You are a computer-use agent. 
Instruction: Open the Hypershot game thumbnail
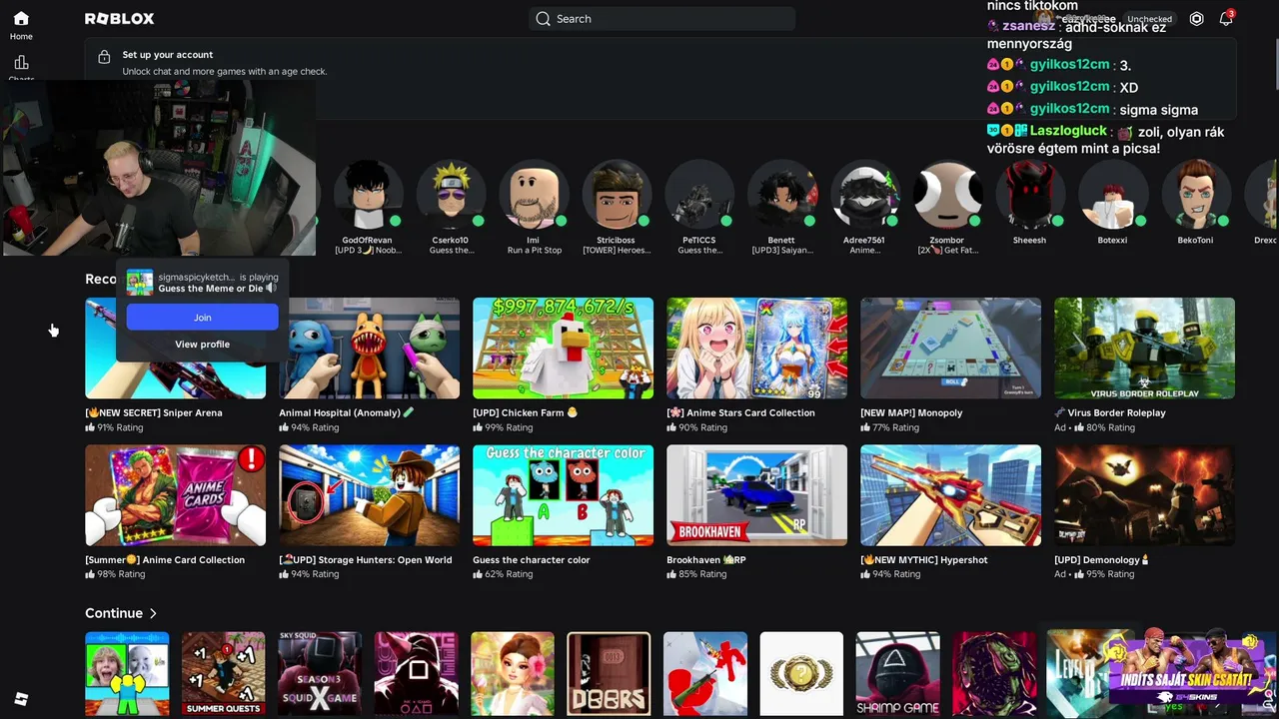click(951, 496)
